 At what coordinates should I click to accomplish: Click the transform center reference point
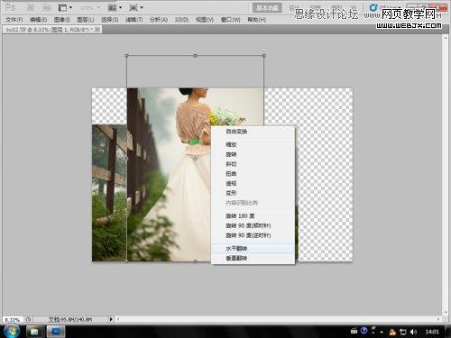tap(196, 159)
